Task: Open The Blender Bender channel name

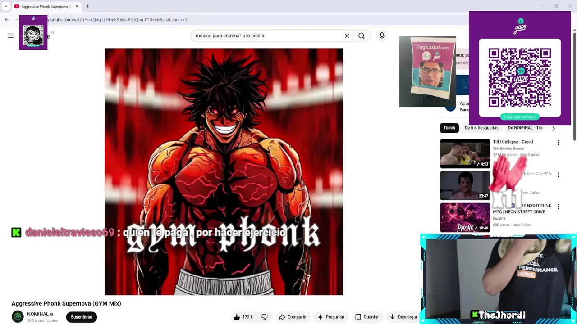Action: 508,148
